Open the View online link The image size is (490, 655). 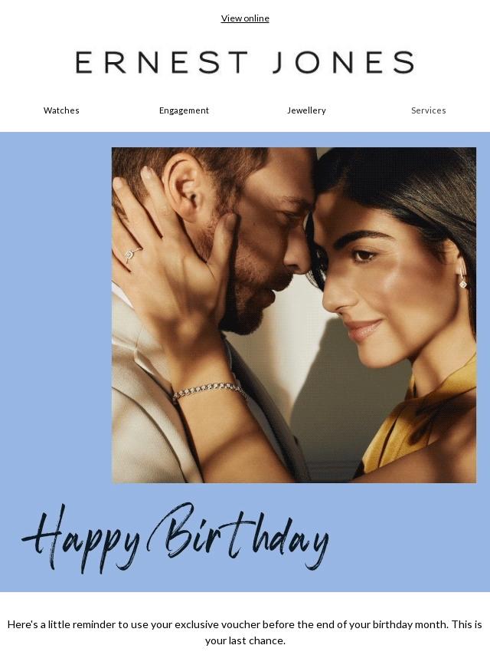(245, 18)
